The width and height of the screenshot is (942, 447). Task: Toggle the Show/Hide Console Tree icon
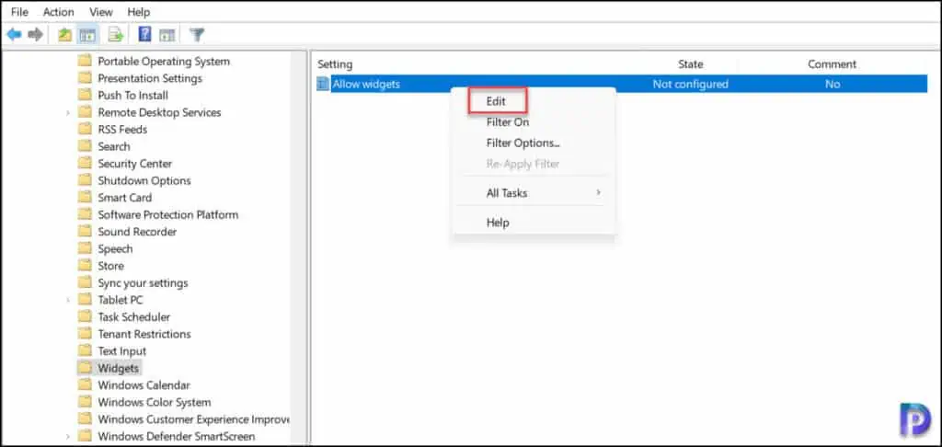[87, 35]
